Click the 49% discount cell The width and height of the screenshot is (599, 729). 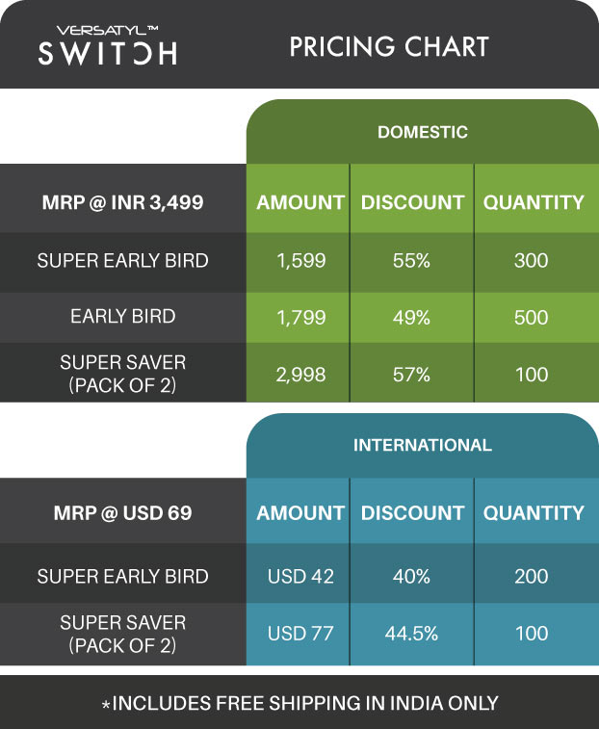point(412,317)
